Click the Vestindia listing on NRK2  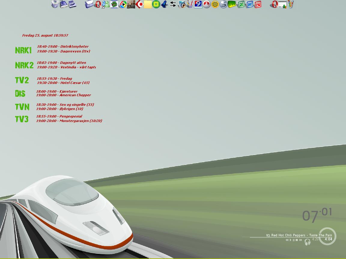tap(66, 67)
